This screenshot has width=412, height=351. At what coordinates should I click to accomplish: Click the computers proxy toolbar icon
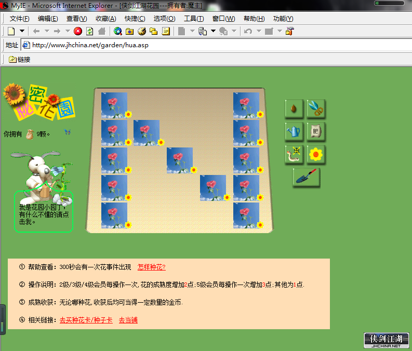[x=202, y=31]
